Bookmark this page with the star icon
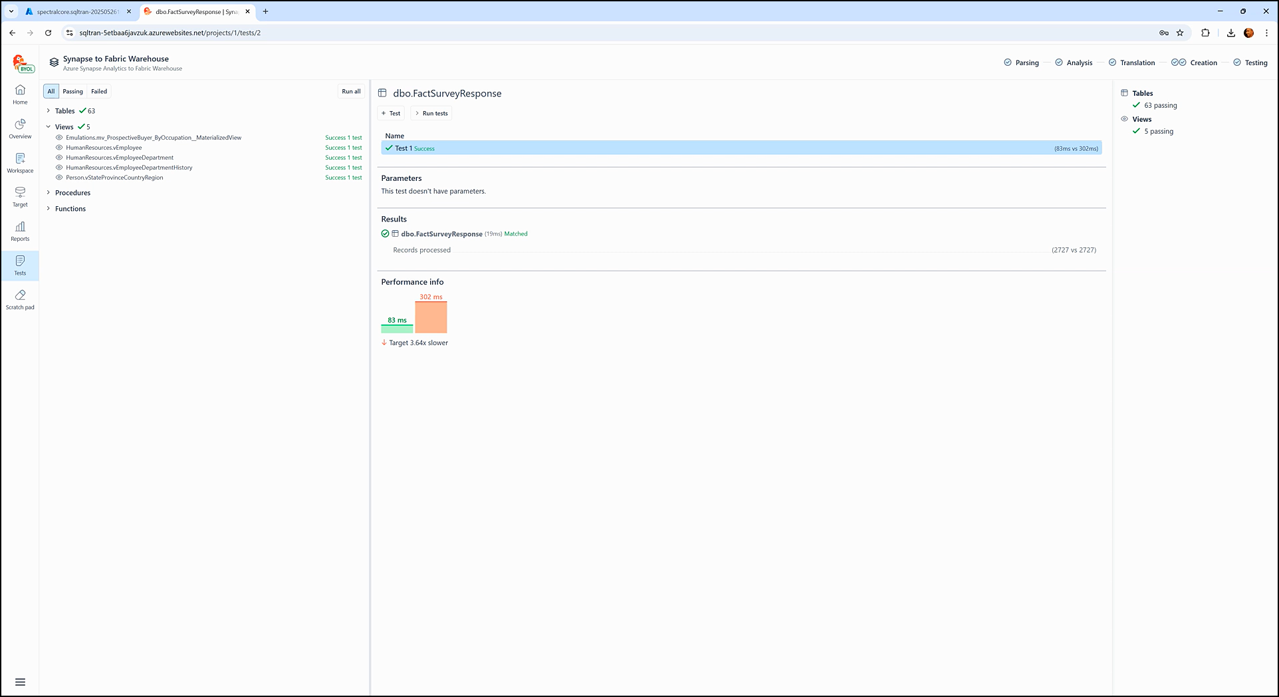This screenshot has height=697, width=1279. 1180,33
